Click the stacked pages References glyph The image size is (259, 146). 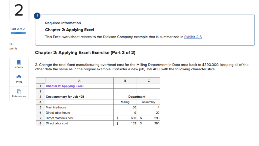[x=19, y=92]
